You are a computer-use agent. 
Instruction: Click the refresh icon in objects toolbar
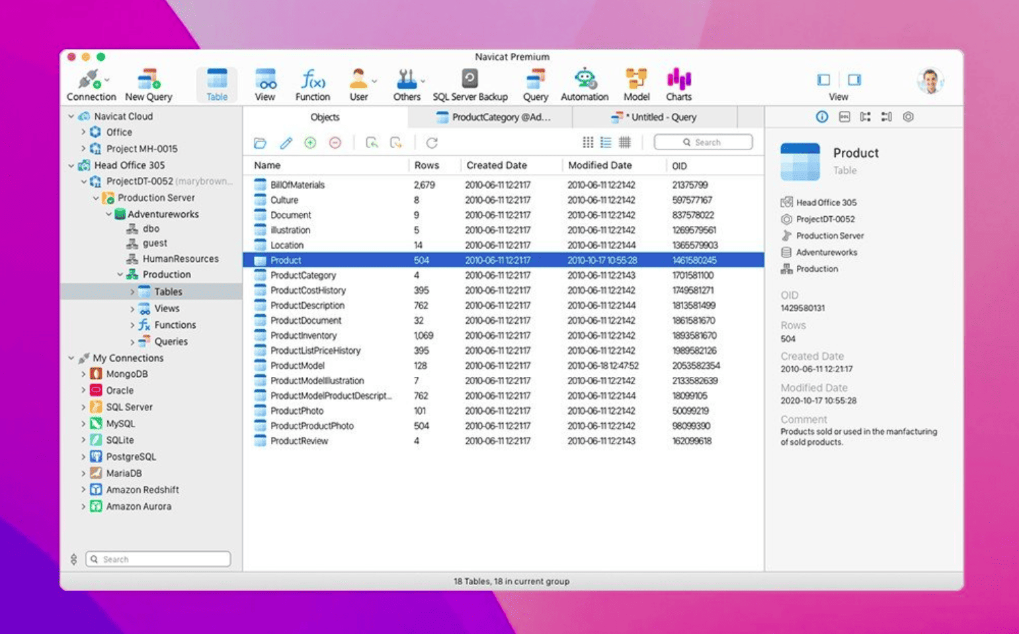(432, 143)
